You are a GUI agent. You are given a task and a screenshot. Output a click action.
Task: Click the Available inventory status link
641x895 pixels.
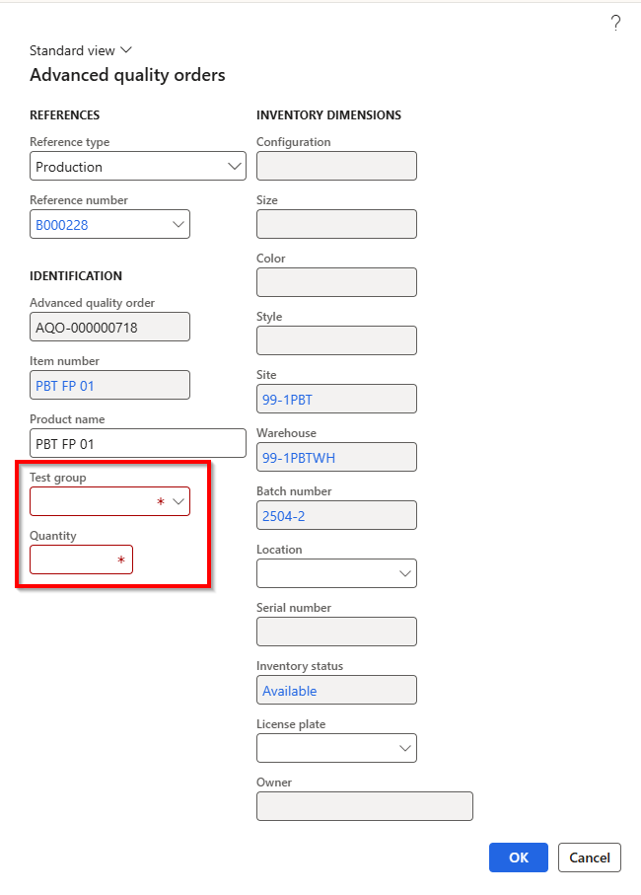coord(290,691)
